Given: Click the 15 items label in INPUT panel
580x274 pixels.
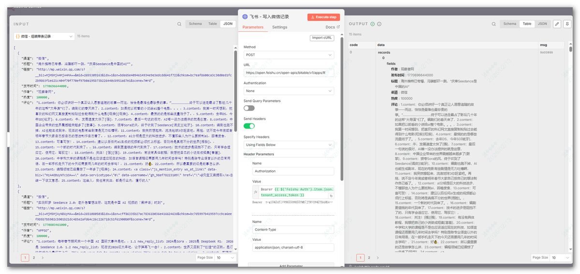Looking at the screenshot, I should tap(83, 36).
